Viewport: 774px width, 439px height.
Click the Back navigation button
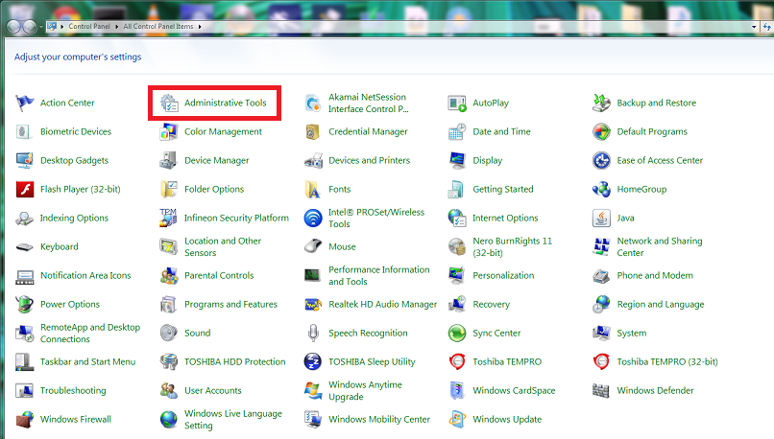point(13,27)
